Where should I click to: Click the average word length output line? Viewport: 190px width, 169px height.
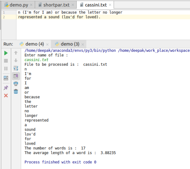pyautogui.click(x=70, y=153)
